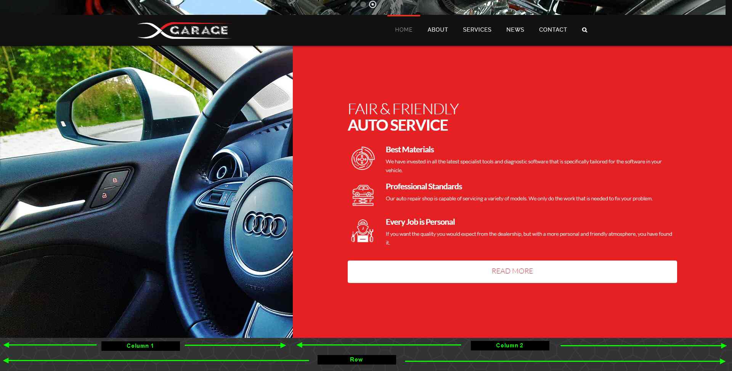Select the active ringed slider dot
732x371 pixels.
point(373,5)
